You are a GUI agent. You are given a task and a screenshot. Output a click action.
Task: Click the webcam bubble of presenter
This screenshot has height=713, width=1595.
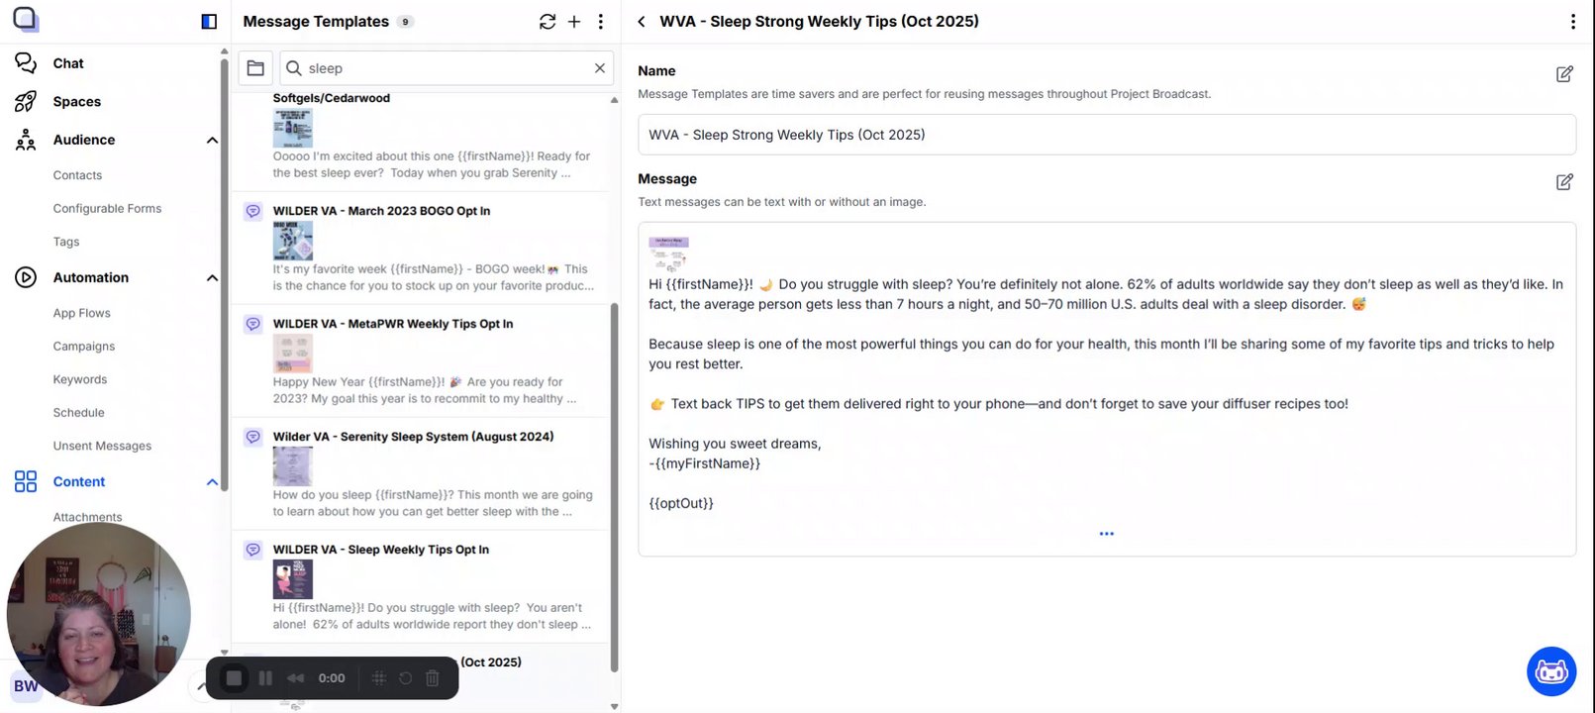point(98,614)
